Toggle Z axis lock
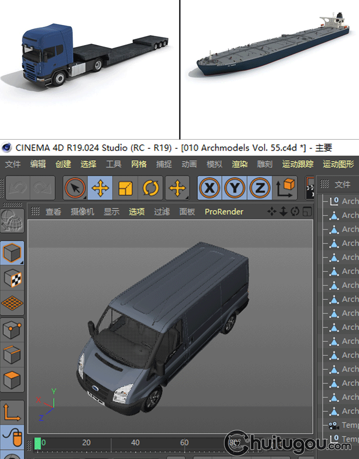 coord(259,188)
